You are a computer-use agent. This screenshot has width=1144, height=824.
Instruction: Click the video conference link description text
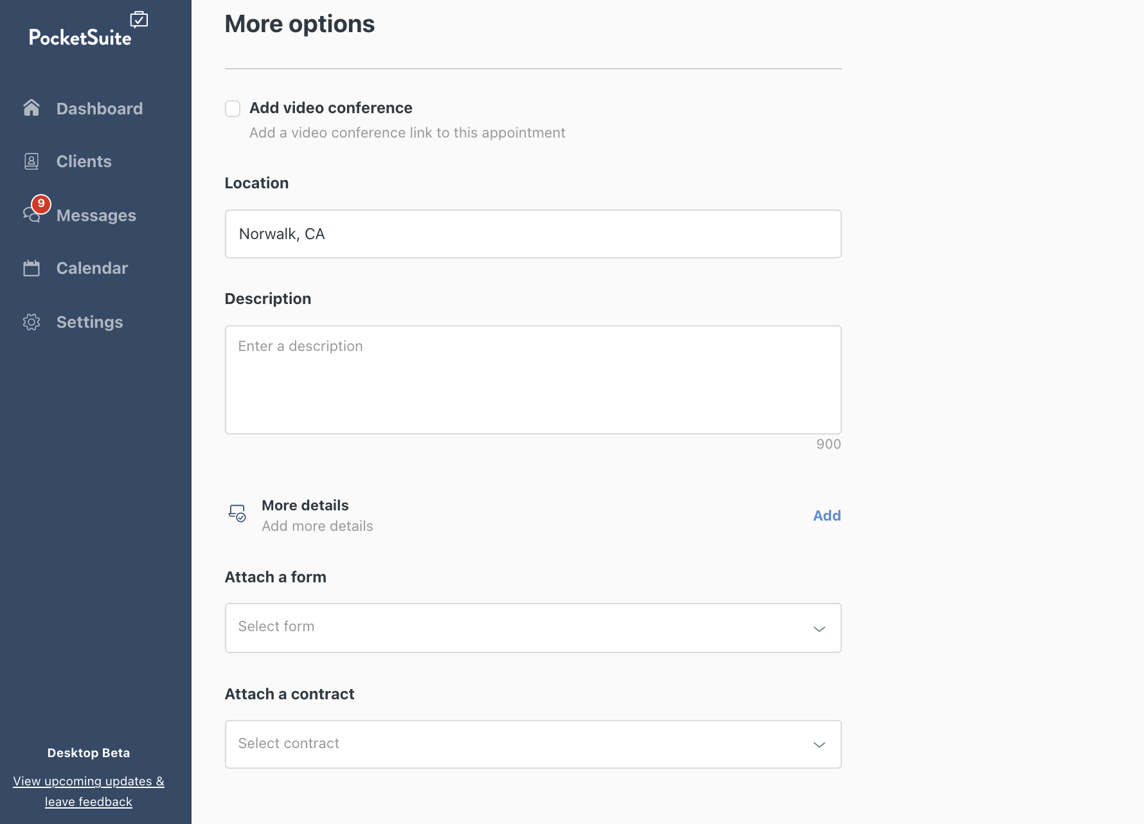pyautogui.click(x=407, y=132)
